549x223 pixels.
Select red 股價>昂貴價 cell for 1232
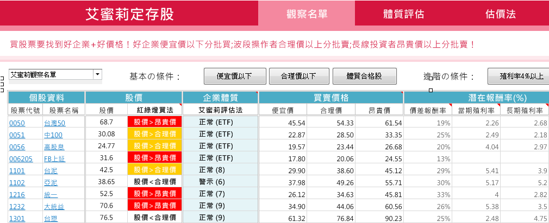click(x=155, y=206)
